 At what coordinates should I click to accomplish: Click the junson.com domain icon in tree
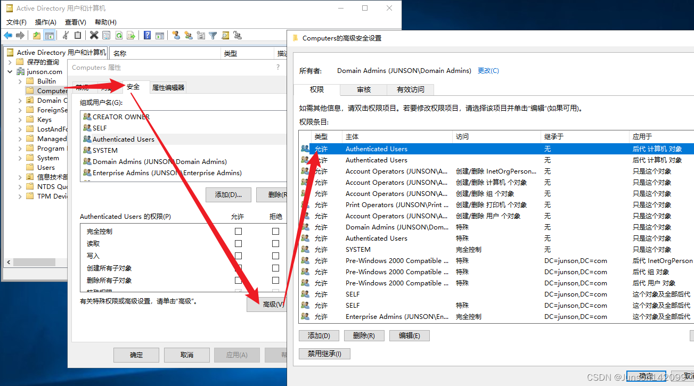(21, 71)
